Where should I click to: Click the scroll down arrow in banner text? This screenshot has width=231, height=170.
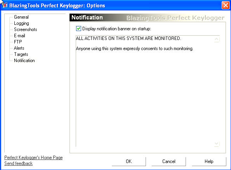point(217,144)
